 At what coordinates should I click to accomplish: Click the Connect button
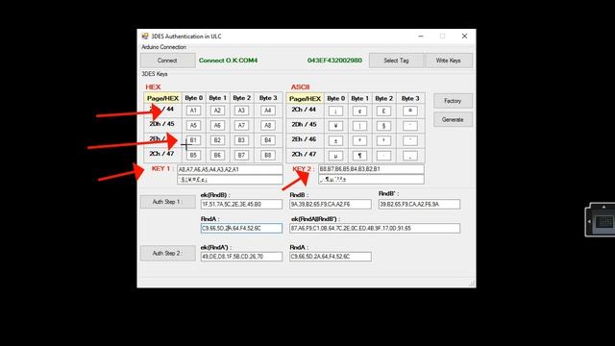(x=167, y=61)
